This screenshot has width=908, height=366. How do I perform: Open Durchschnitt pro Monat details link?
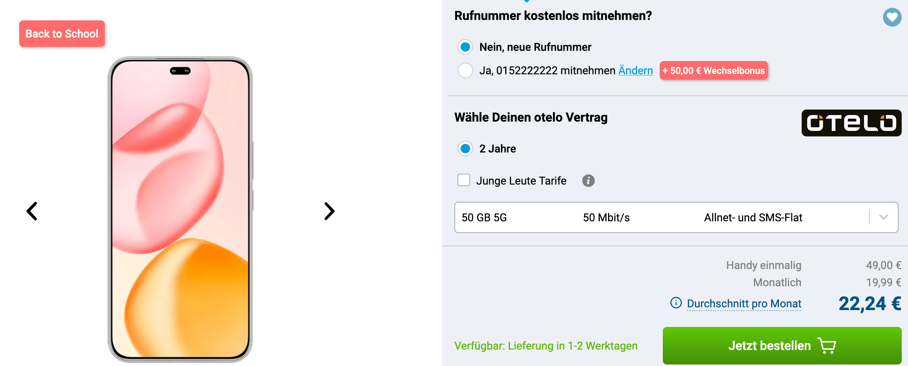744,303
